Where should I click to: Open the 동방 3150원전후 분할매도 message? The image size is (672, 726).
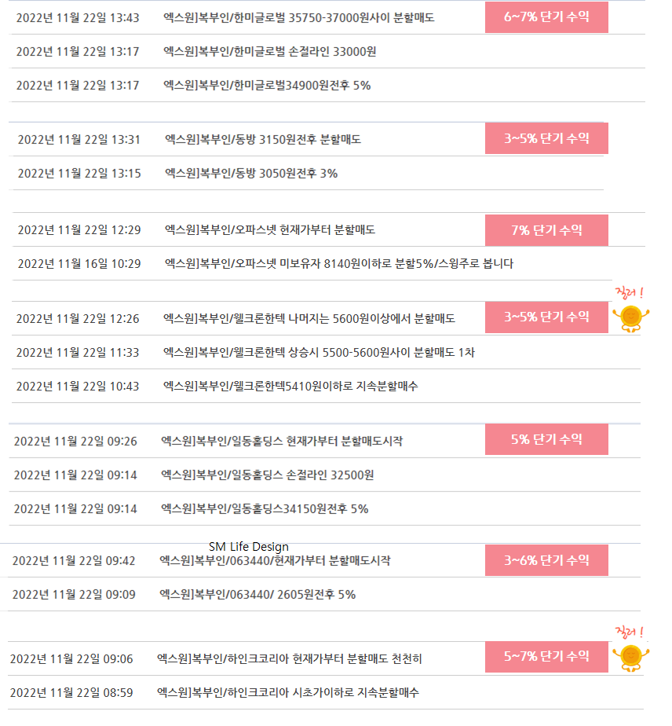coord(263,139)
